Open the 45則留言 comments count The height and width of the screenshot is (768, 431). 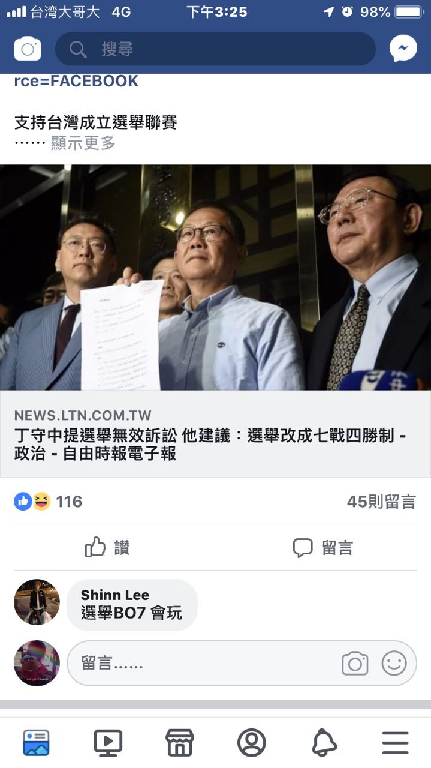coord(381,502)
